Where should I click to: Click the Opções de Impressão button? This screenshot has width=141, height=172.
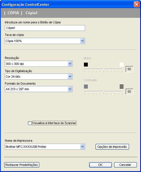(112, 147)
